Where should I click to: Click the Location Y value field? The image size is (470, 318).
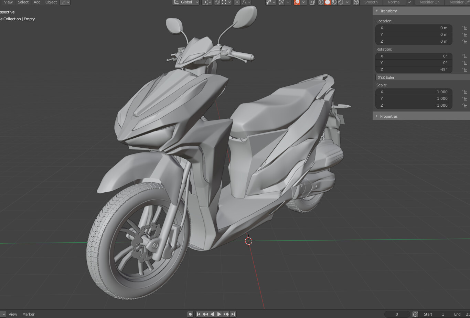414,34
